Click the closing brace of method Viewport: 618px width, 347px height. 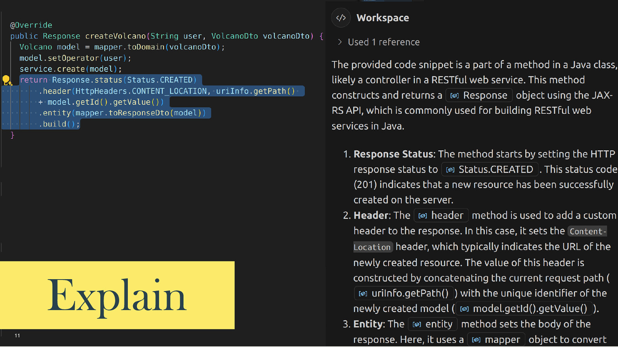click(12, 135)
